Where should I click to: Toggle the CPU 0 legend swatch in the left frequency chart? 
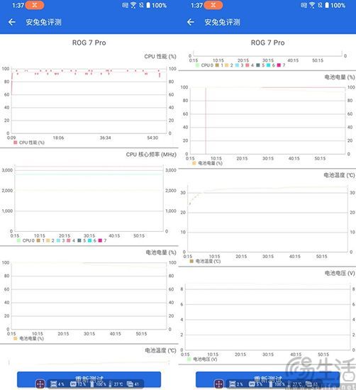click(18, 240)
